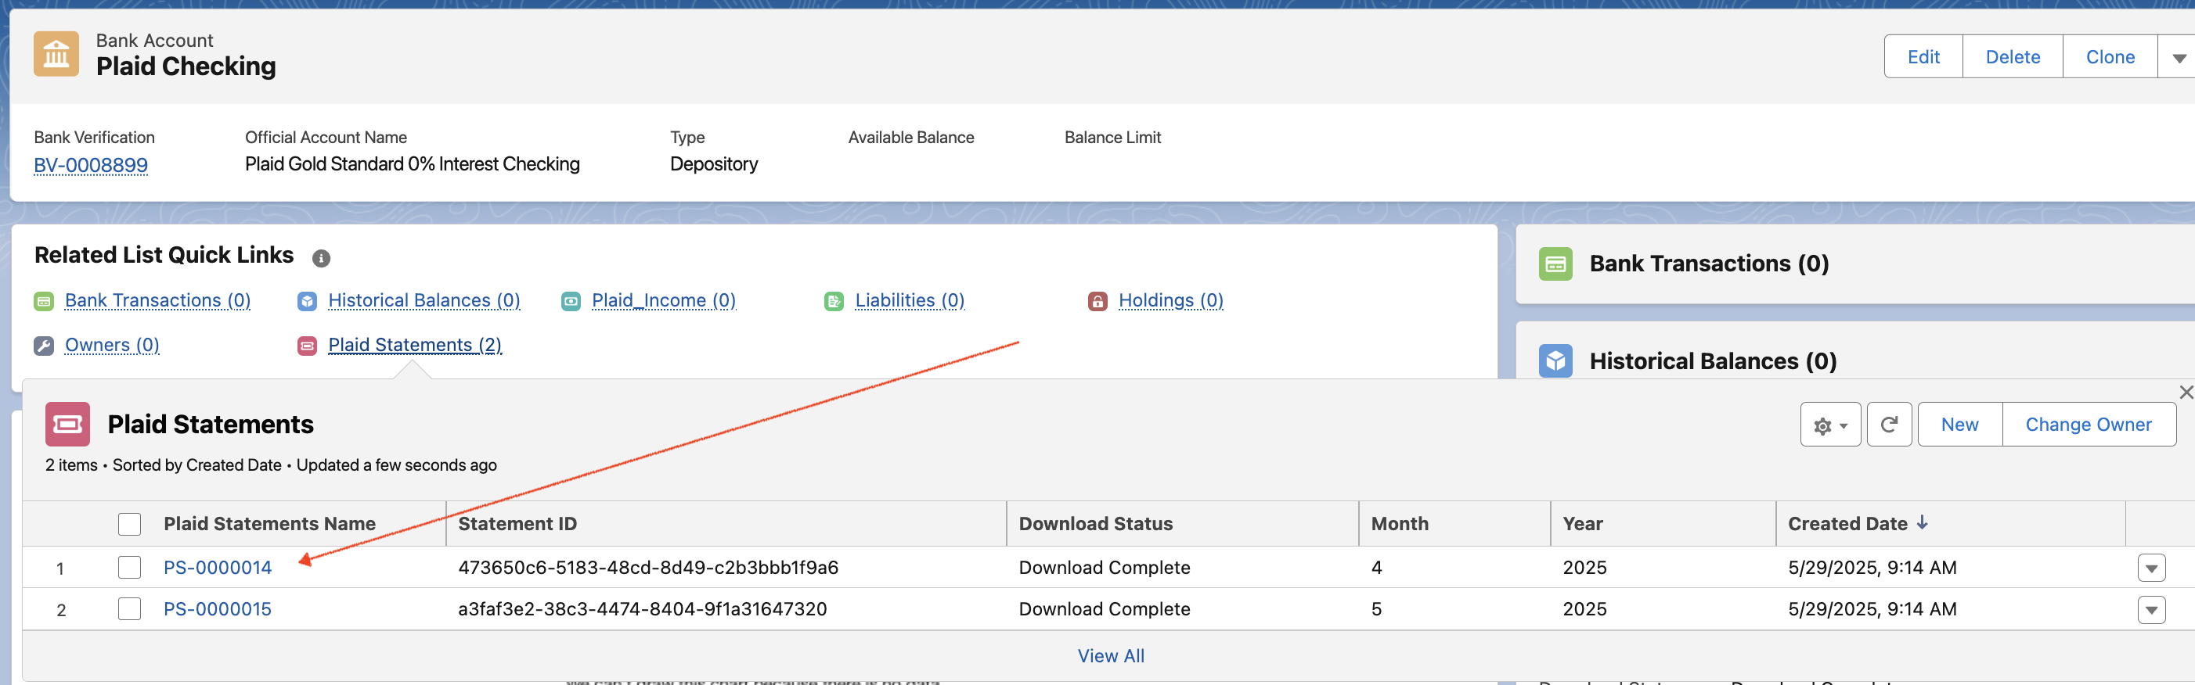Click Official Account Name value text
Viewport: 2195px width, 685px height.
(413, 164)
